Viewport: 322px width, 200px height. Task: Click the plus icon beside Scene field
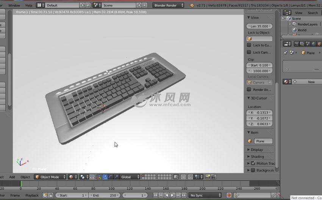pyautogui.click(x=139, y=5)
